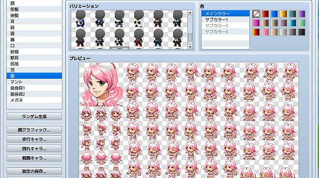Pick the black color swatch
Screen dimensions: 319x178
[x=302, y=32]
